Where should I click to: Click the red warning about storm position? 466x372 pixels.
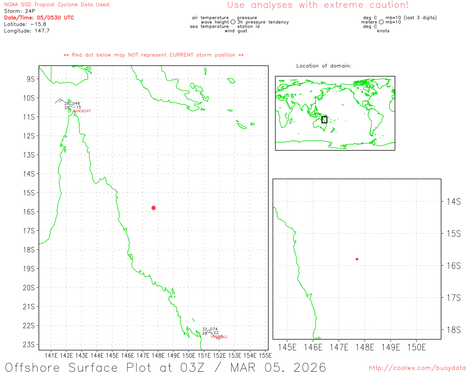[154, 55]
